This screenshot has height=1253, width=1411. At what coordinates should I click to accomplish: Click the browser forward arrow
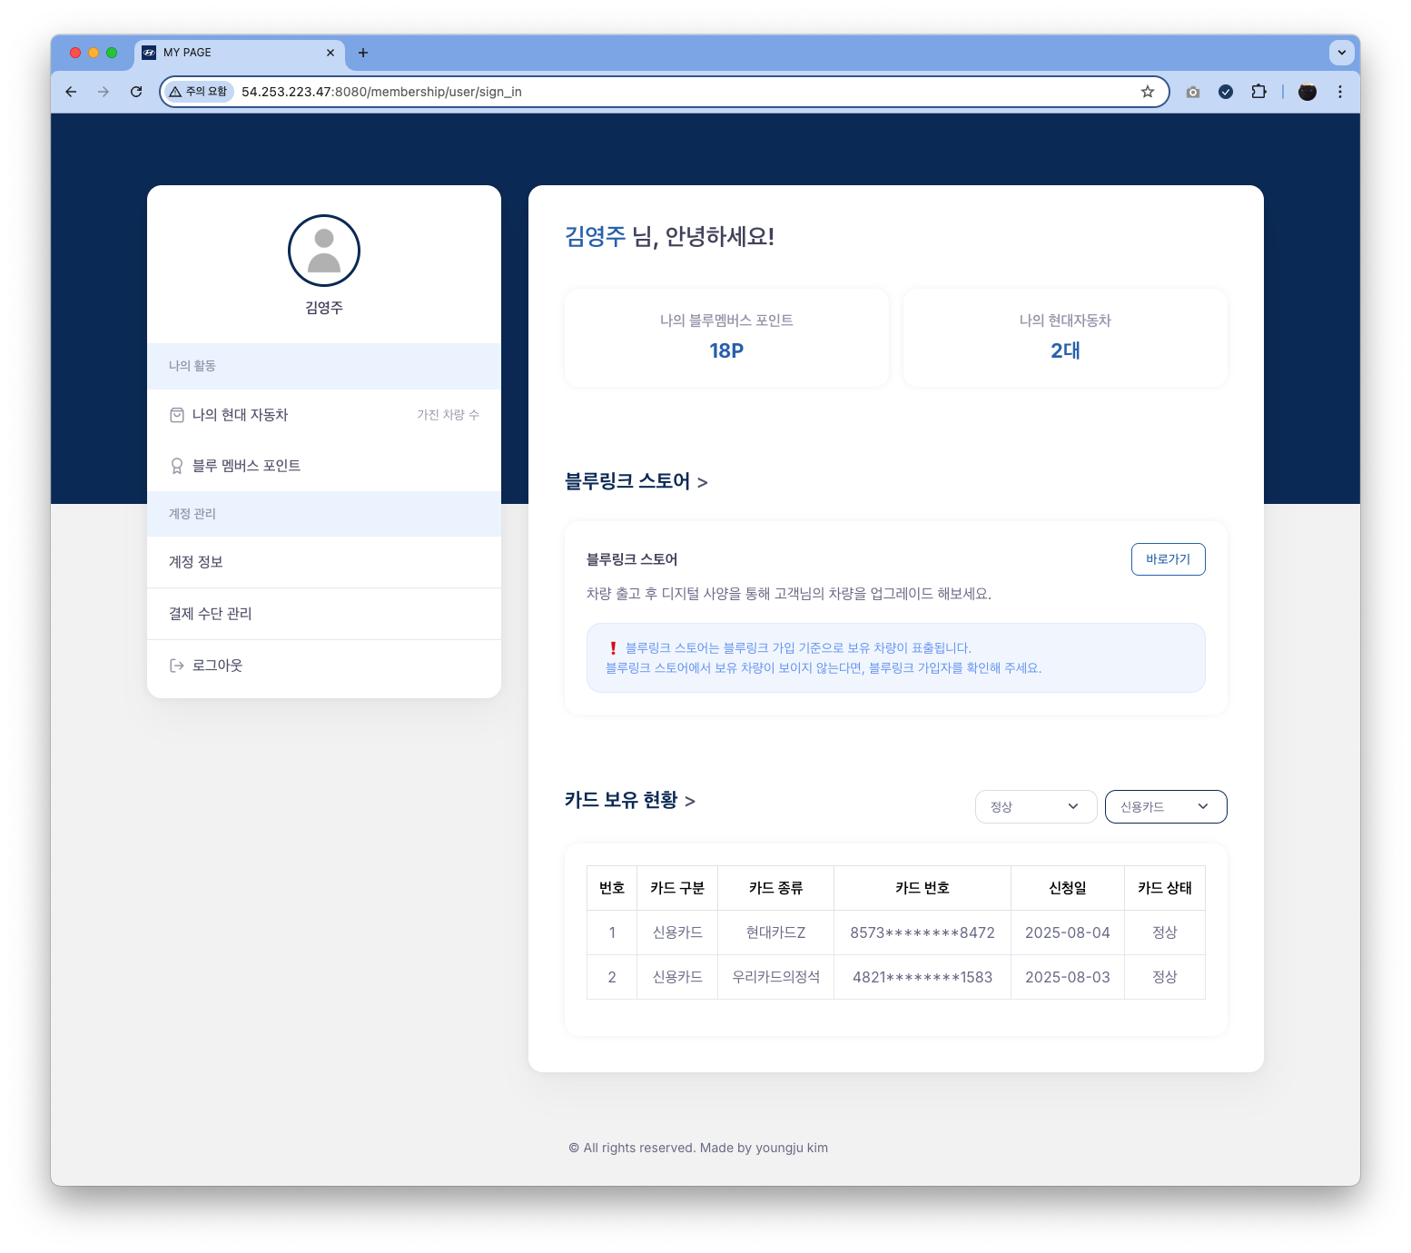[x=104, y=92]
